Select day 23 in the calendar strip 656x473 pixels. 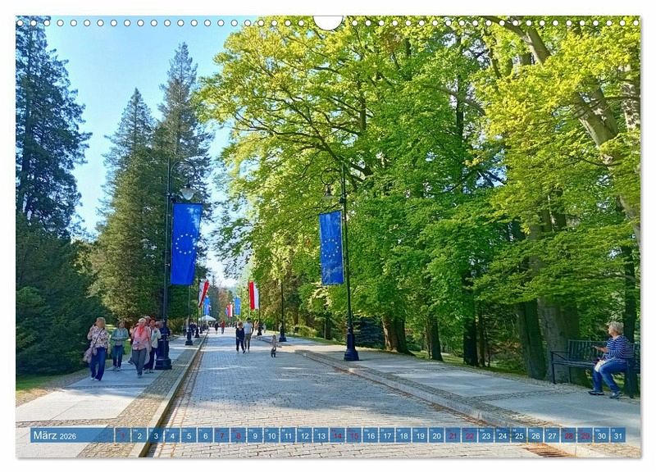click(486, 435)
